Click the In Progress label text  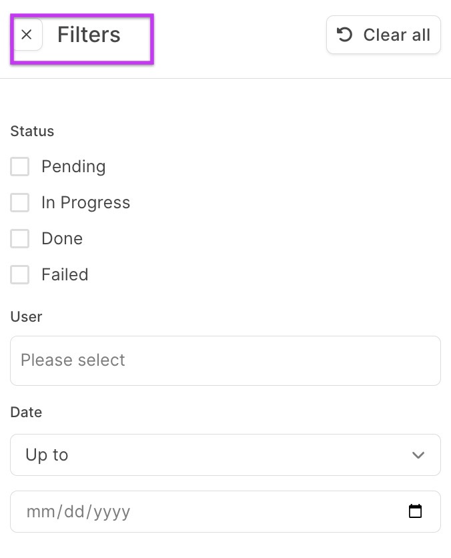click(85, 203)
